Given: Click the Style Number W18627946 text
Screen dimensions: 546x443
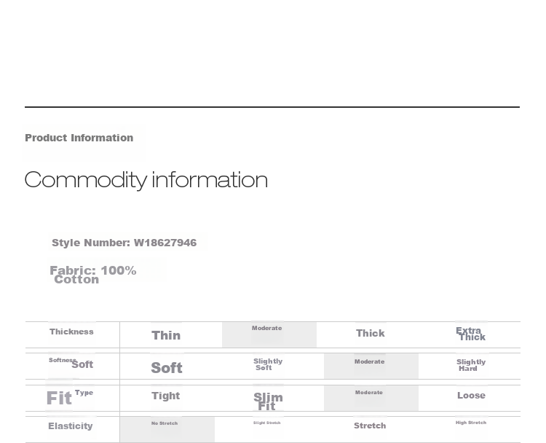Looking at the screenshot, I should 124,243.
